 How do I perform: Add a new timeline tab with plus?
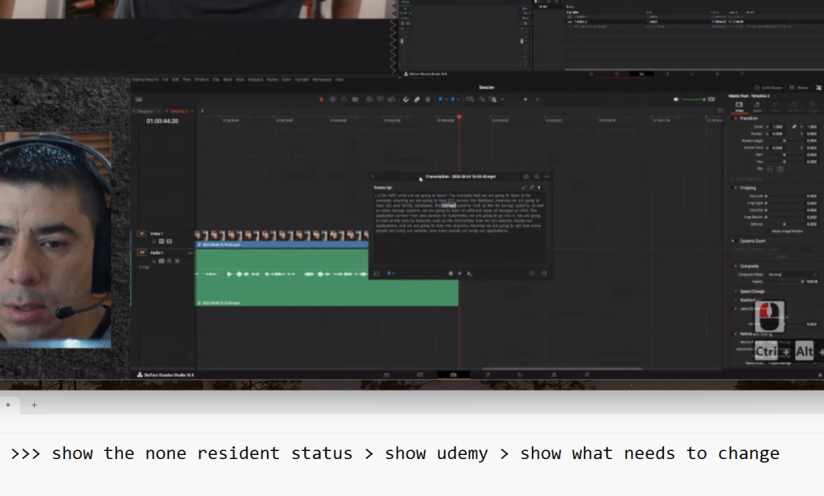click(x=202, y=111)
